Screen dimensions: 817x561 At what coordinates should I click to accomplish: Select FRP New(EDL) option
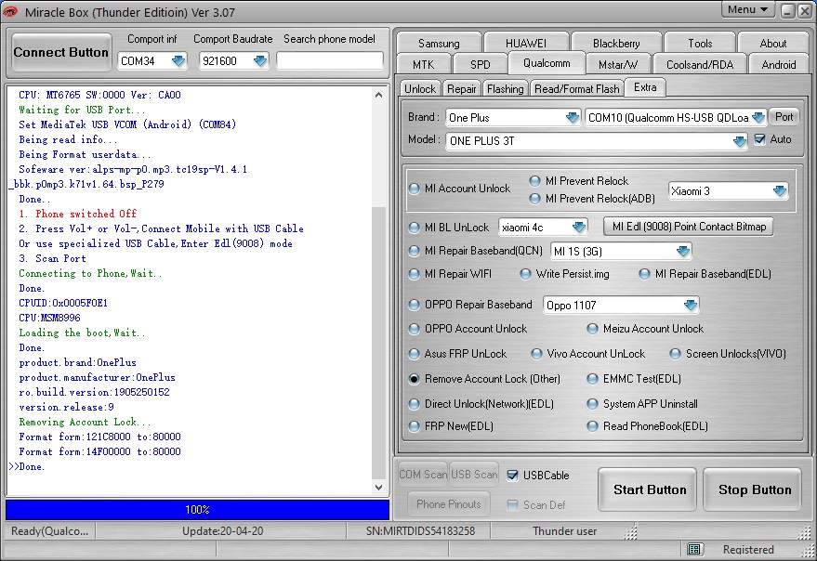(415, 426)
